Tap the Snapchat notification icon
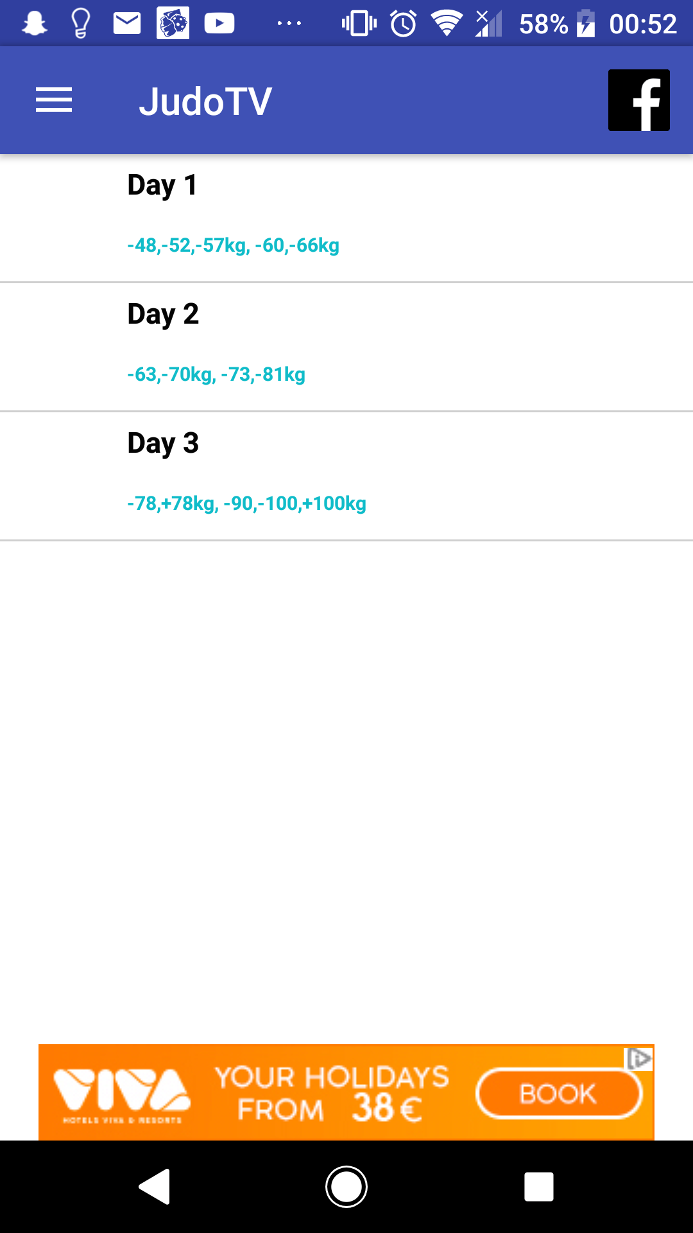The height and width of the screenshot is (1233, 693). (35, 24)
